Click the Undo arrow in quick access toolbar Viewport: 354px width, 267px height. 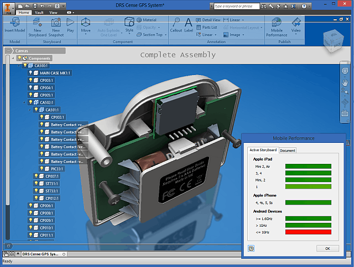point(42,6)
